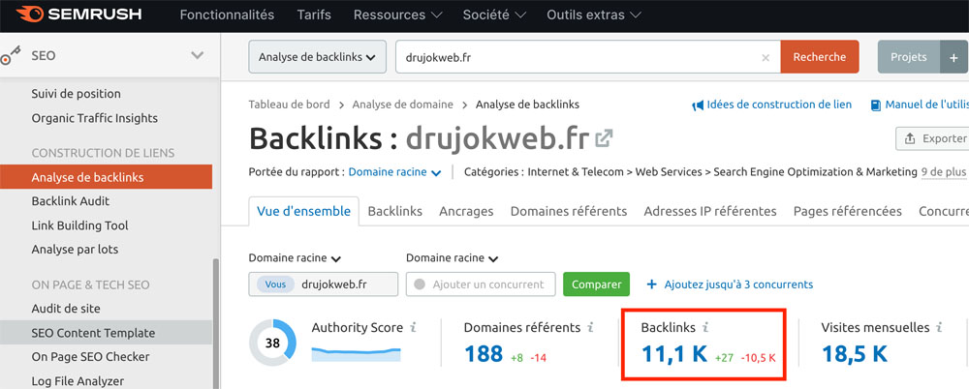Click the Ajouter un concurrent input
Viewport: 969px width, 389px height.
(x=481, y=284)
